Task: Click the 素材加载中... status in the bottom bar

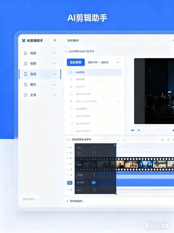Action: (x=77, y=201)
